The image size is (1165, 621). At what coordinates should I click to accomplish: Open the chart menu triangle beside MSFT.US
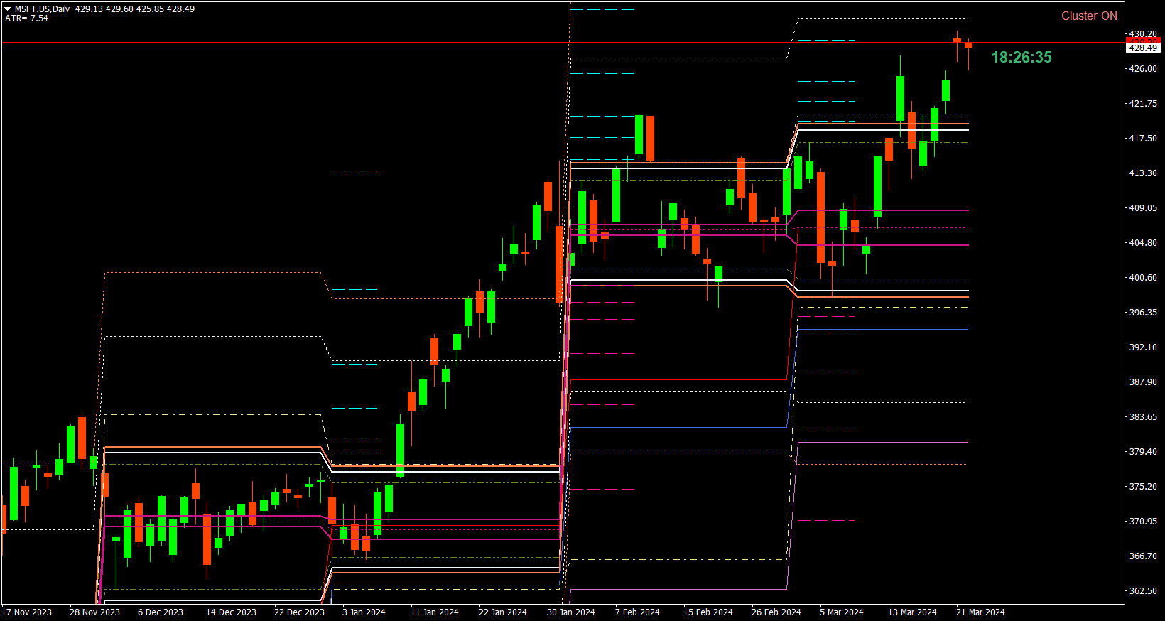8,9
